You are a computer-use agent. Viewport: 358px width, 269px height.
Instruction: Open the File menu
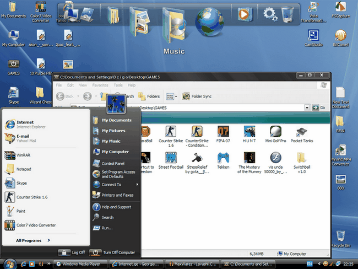click(x=59, y=85)
